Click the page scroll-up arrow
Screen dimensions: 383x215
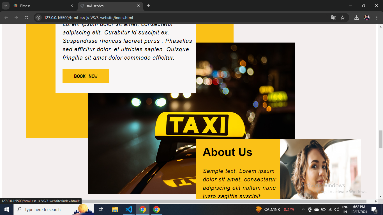point(380,27)
